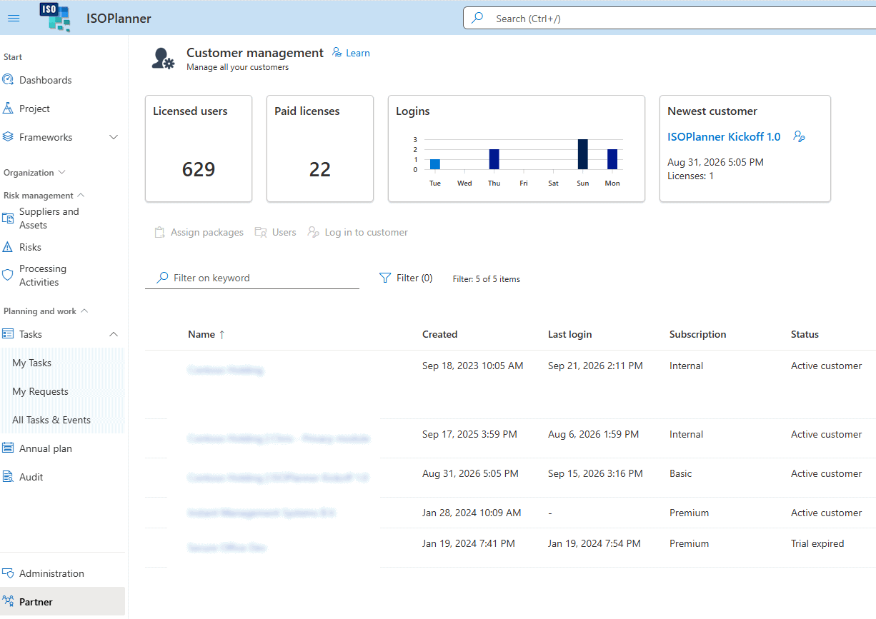
Task: Click the Tasks list icon
Action: (8, 334)
